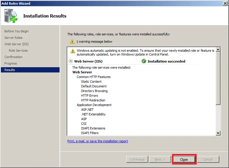The image size is (229, 168).
Task: Click the Windows automatic updating warning message
Action: pos(145,52)
